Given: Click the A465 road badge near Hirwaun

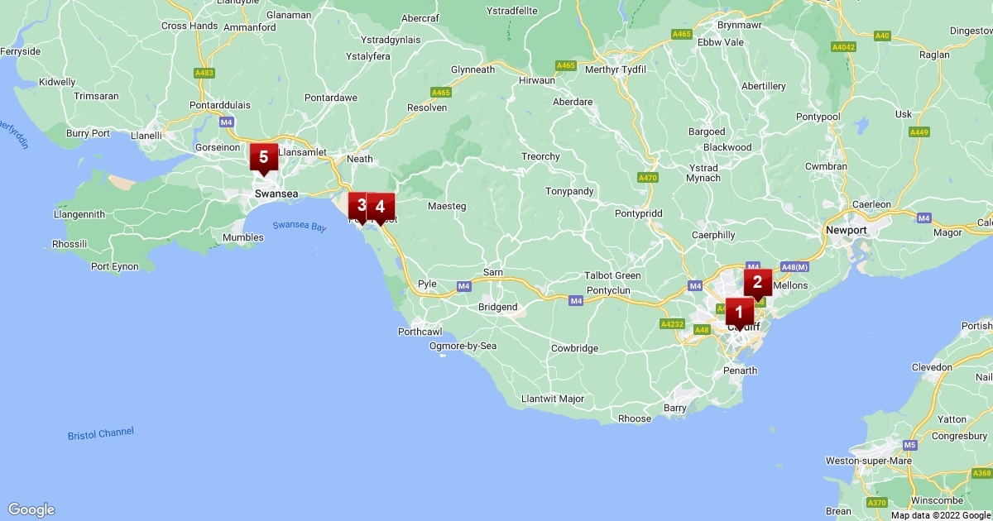Looking at the screenshot, I should (566, 65).
